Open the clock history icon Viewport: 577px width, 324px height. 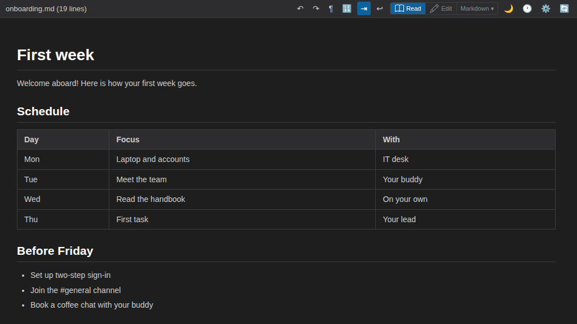527,8
